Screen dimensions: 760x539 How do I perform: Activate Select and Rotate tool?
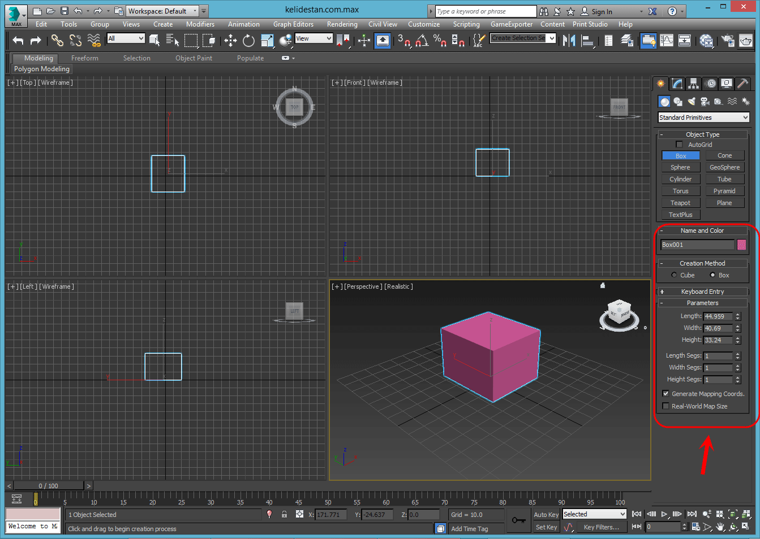248,40
